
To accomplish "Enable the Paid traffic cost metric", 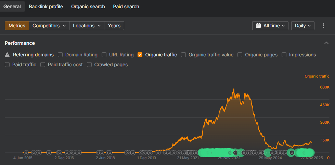I will tap(43, 65).
